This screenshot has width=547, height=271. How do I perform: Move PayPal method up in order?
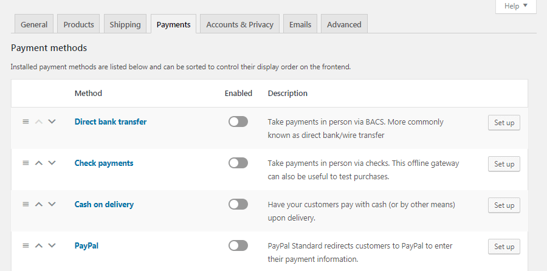39,245
